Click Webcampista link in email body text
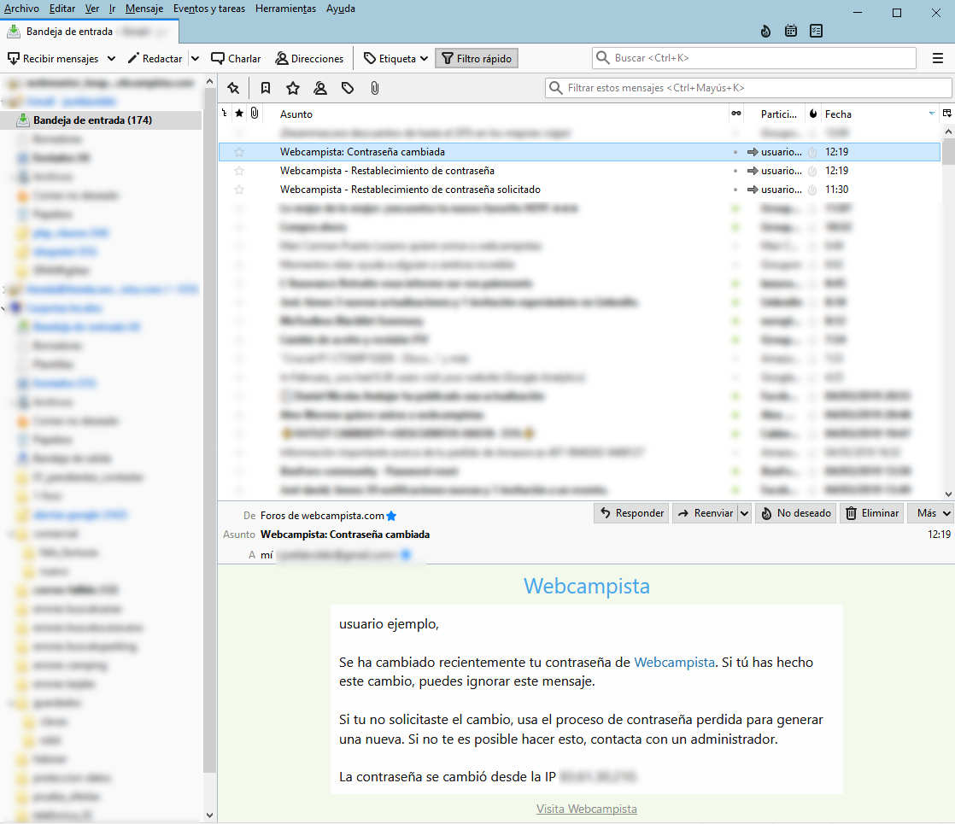The height and width of the screenshot is (824, 955). point(674,663)
